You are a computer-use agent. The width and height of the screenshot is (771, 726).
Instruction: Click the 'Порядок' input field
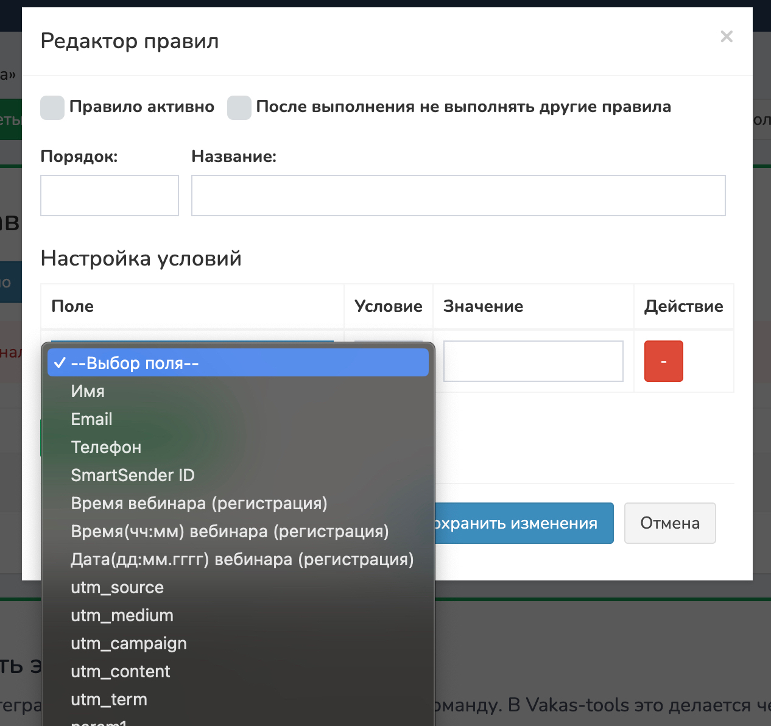(110, 196)
